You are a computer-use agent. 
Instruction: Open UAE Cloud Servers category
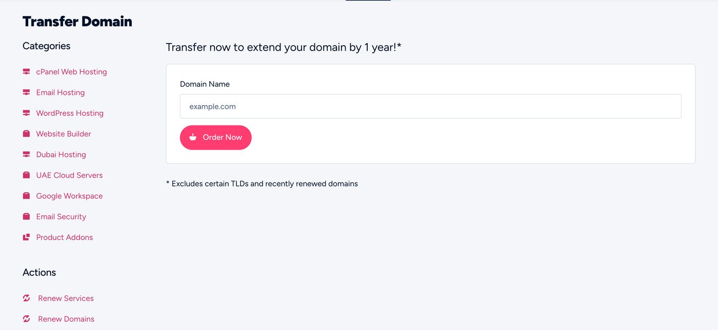[69, 175]
